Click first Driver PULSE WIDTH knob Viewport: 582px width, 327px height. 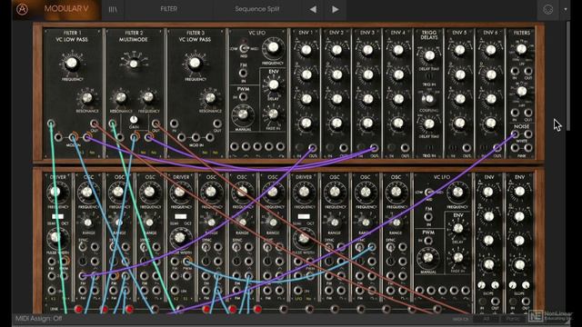click(55, 237)
